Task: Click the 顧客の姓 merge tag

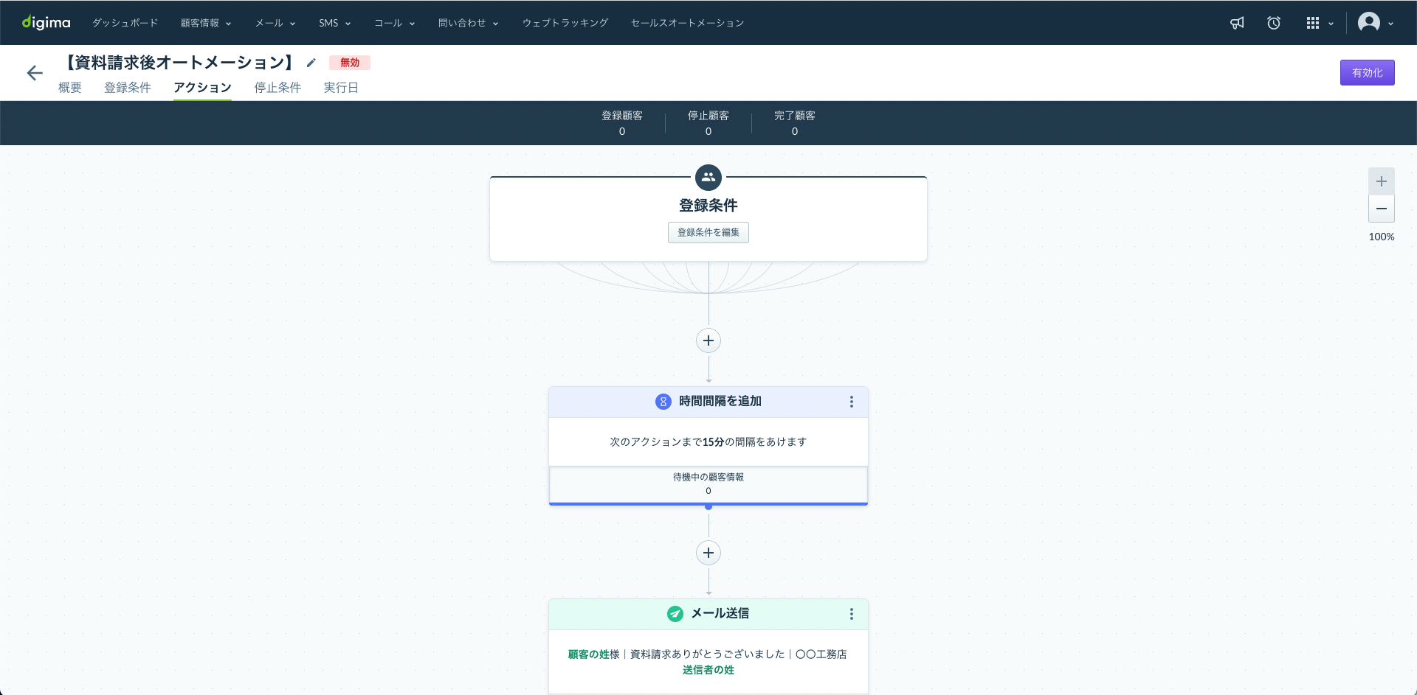Action: pos(589,654)
